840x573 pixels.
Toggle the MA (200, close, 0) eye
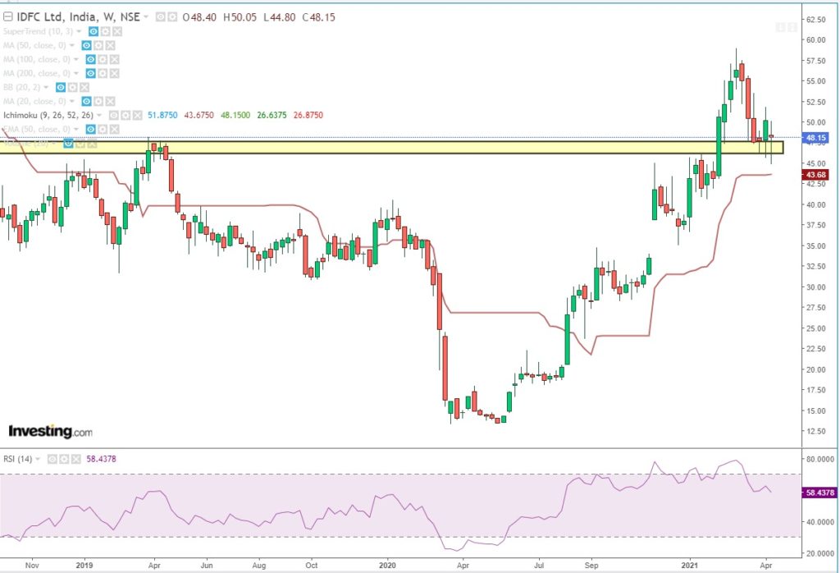click(x=90, y=73)
